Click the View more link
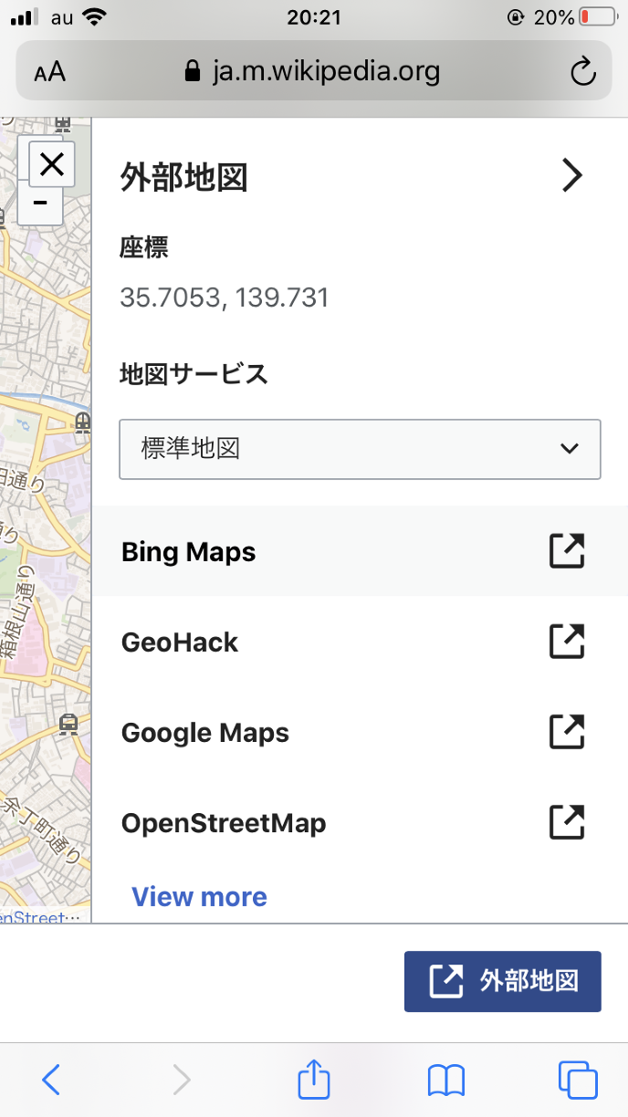628x1117 pixels. coord(199,897)
